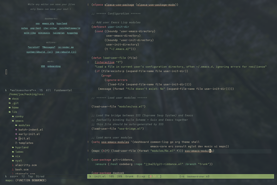Open the *scratch* action link
The width and height of the screenshot is (277, 185).
click(x=33, y=47)
